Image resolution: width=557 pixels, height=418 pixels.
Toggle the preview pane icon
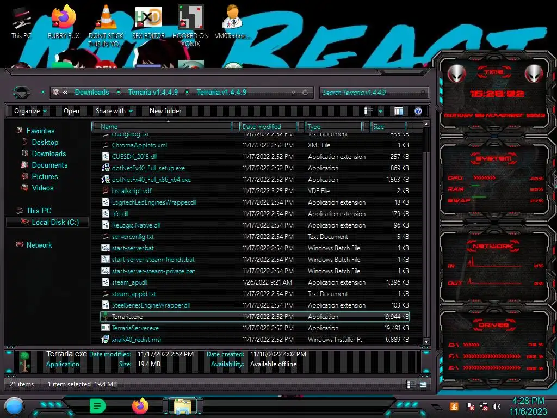tap(399, 111)
